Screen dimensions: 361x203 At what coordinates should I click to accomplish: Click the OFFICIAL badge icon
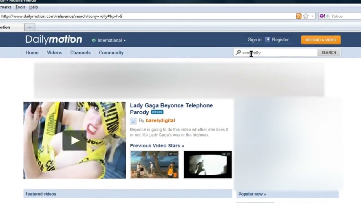coord(157,112)
